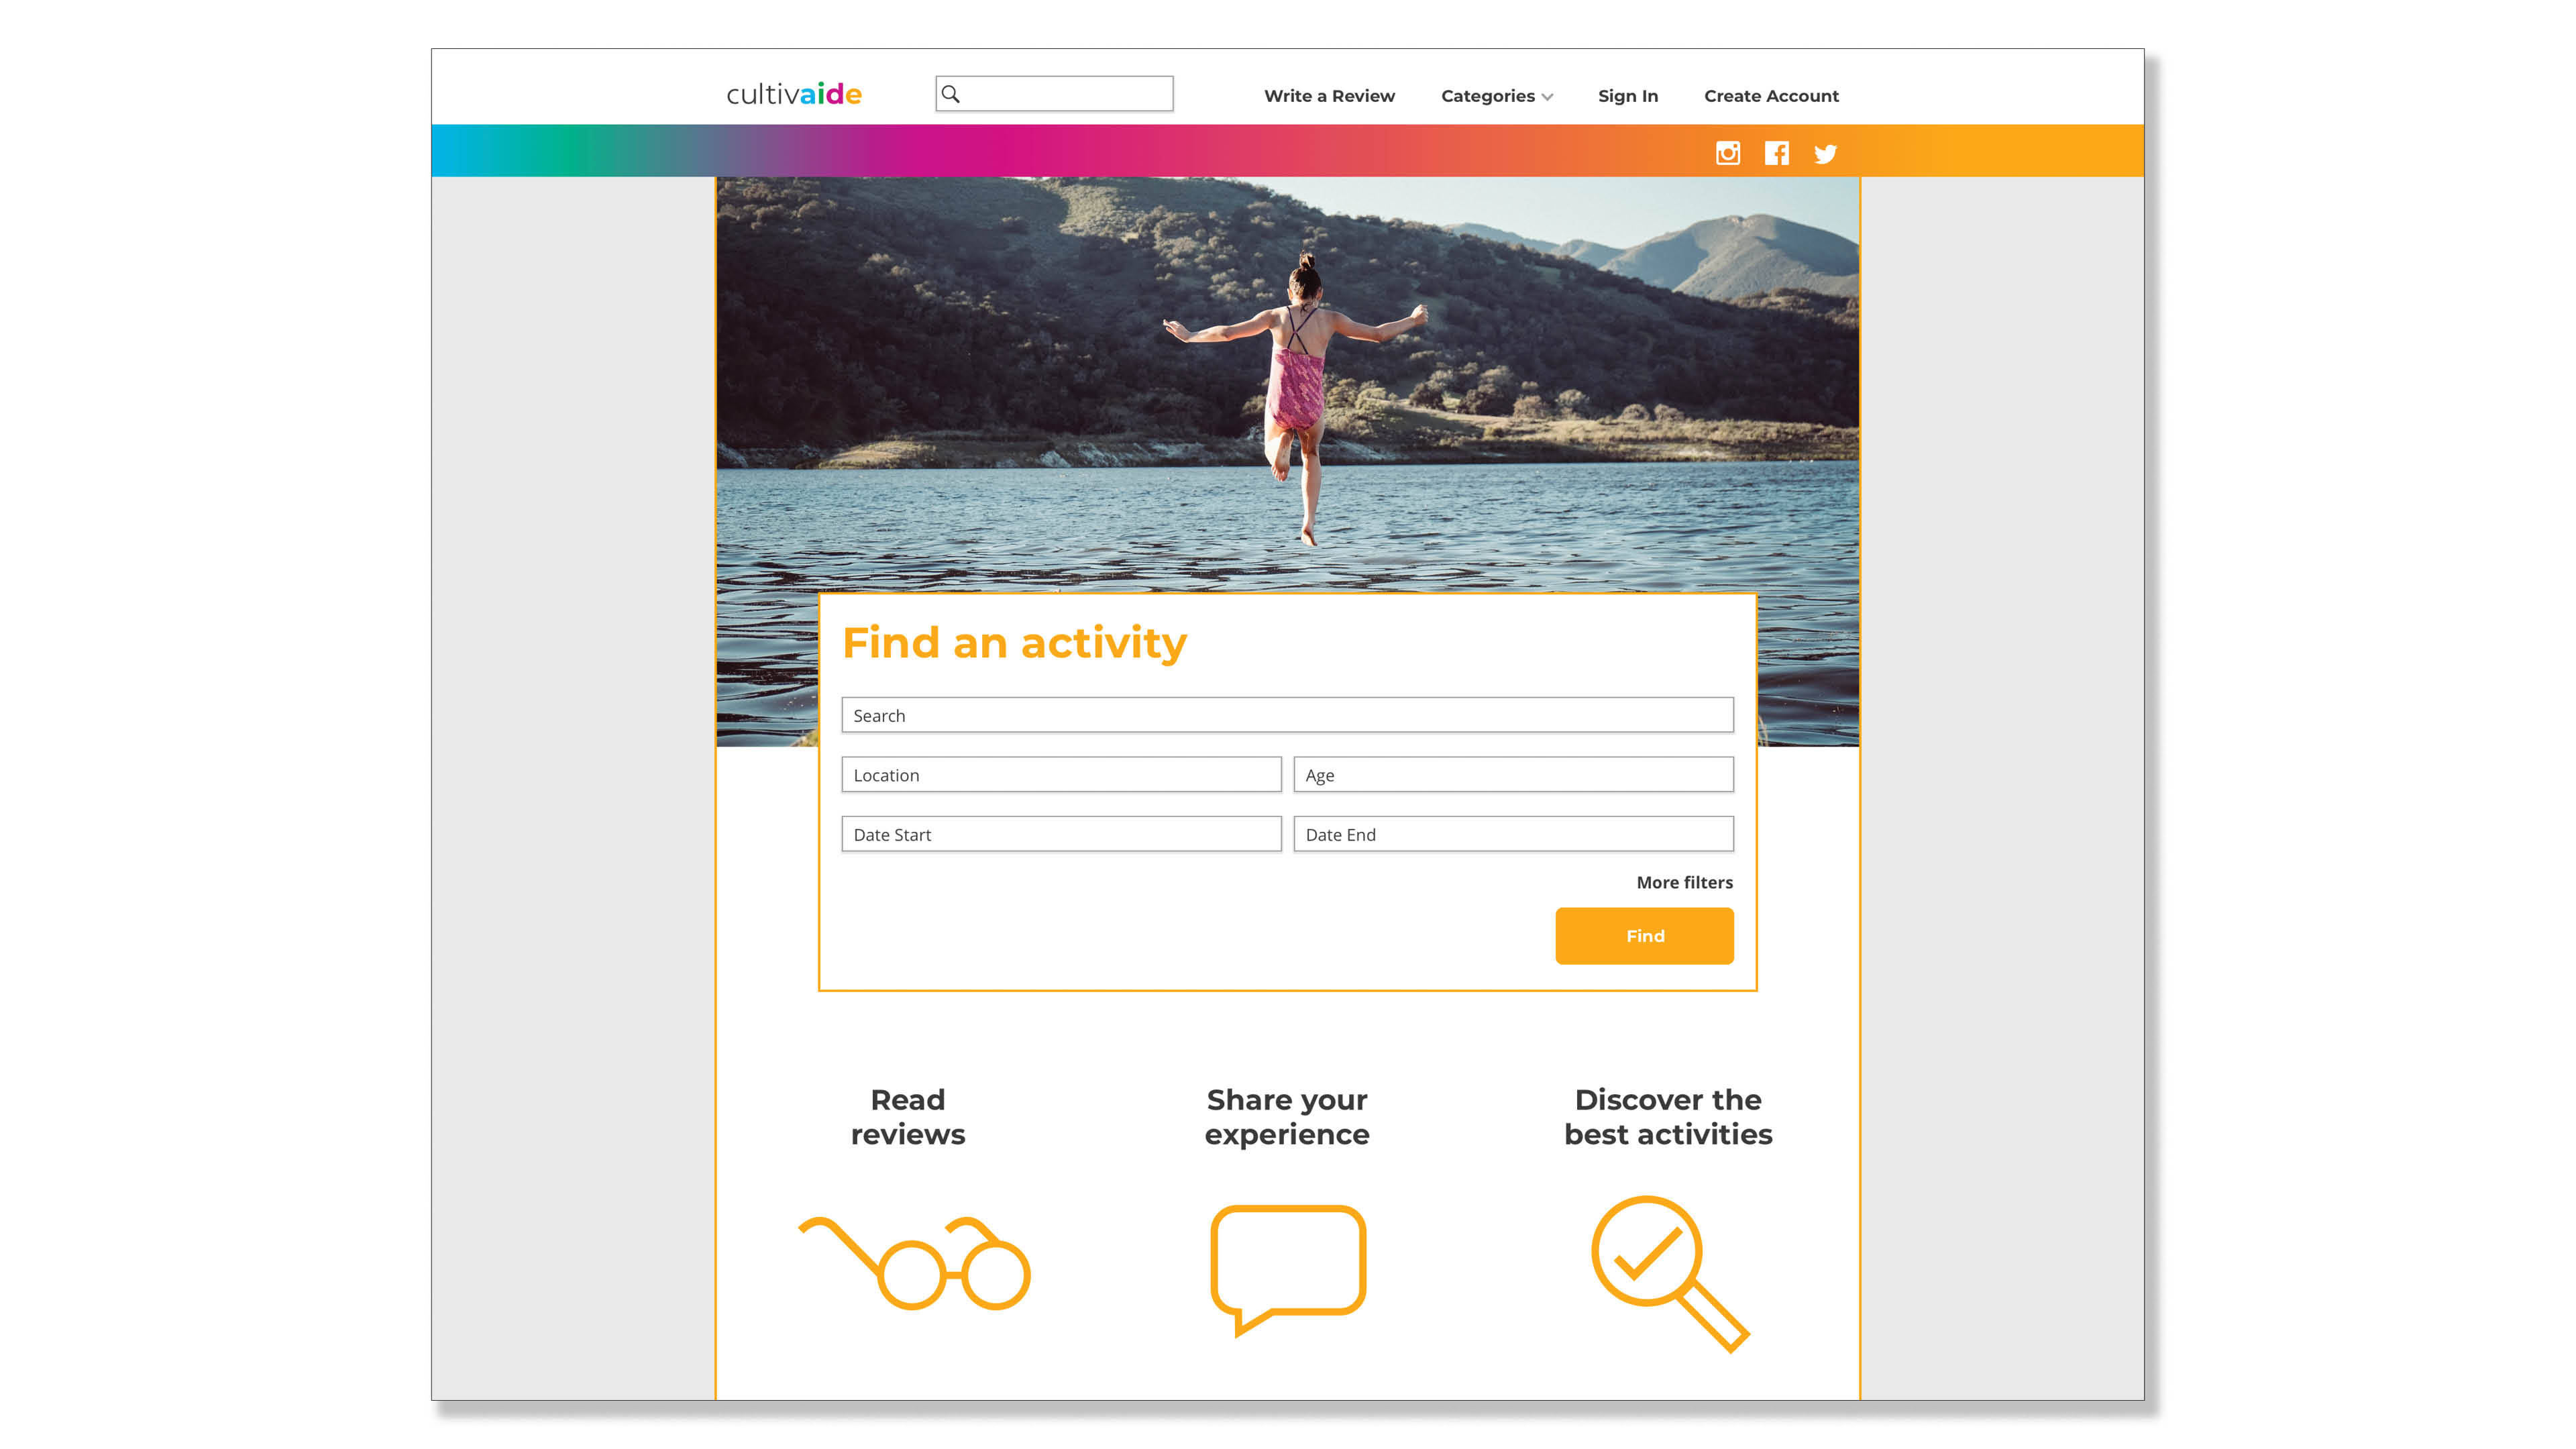Select the Date End field
This screenshot has height=1449, width=2576.
(1512, 834)
